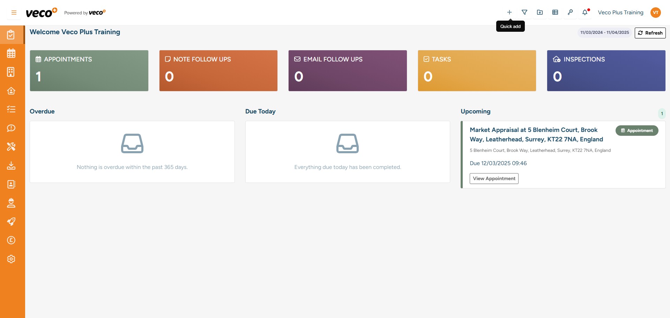Viewport: 670px width, 318px height.
Task: Open the Appointments summary card
Action: coord(89,71)
